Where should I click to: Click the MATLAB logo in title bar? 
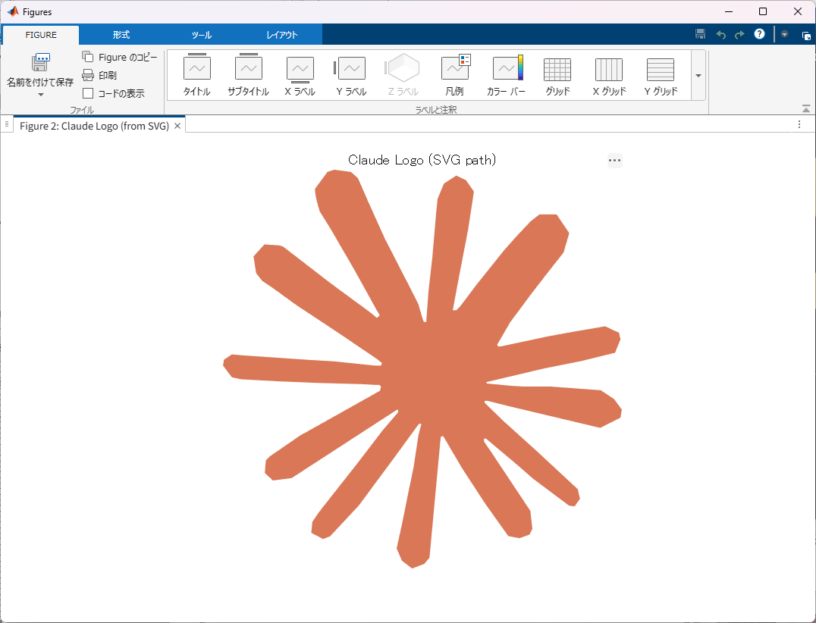(x=12, y=11)
